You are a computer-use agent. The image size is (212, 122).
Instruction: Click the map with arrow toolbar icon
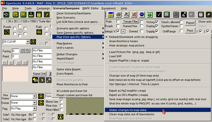tap(23, 15)
